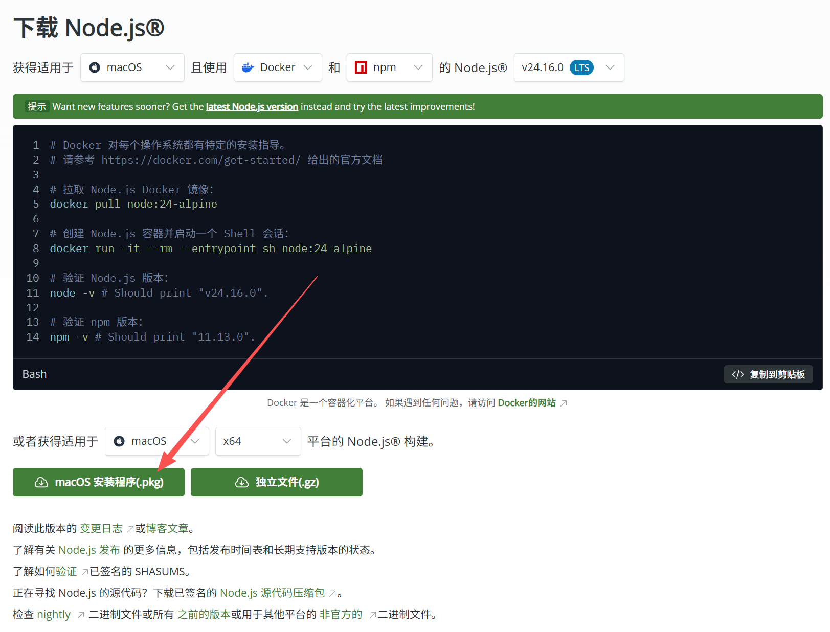830x632 pixels.
Task: Download the macOS 安装程序(.pkg)
Action: point(99,482)
